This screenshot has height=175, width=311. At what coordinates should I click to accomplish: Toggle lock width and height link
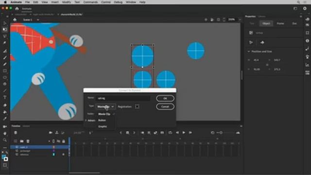click(x=267, y=65)
